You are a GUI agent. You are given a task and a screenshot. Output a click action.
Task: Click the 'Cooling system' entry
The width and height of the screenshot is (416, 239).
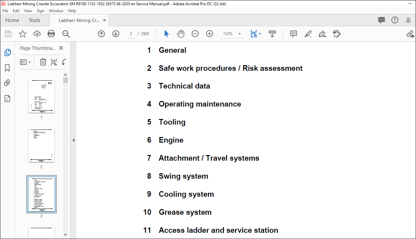[186, 194]
